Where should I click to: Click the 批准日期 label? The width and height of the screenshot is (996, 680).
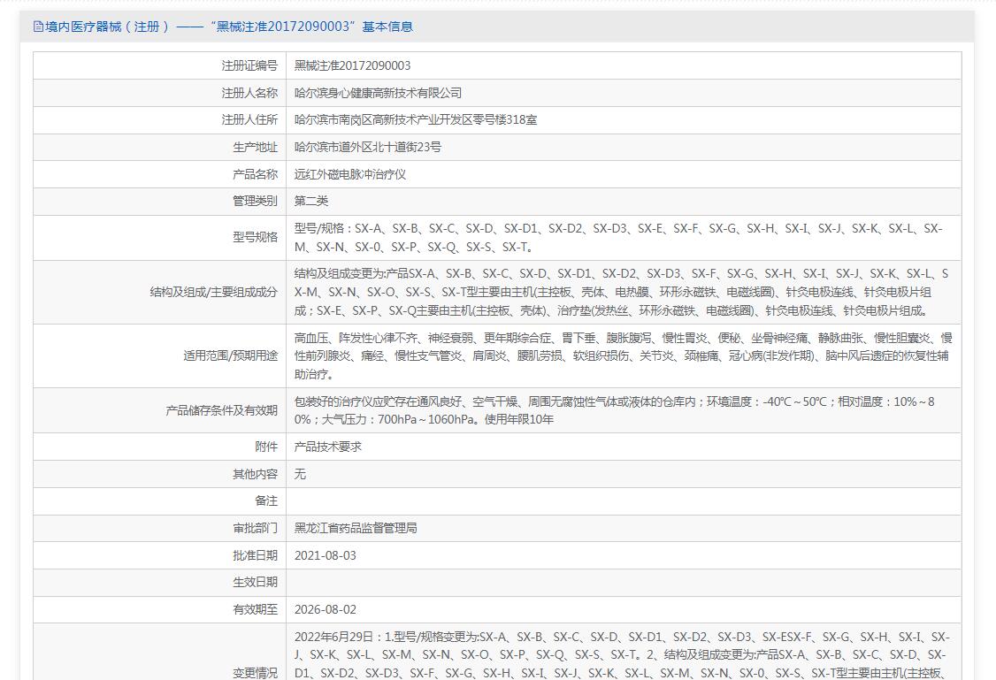pos(255,555)
